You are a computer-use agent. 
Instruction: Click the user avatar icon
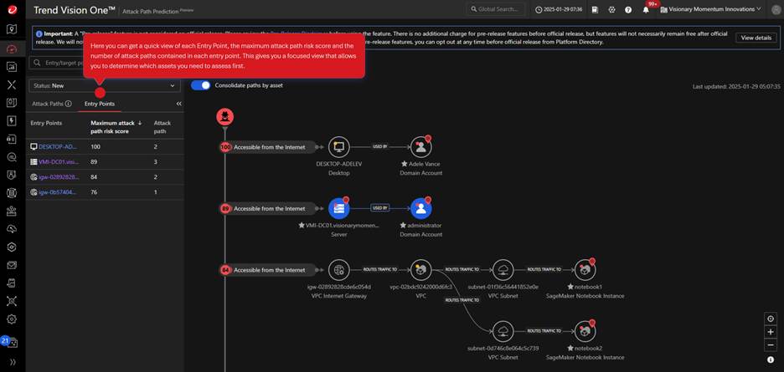(x=775, y=9)
